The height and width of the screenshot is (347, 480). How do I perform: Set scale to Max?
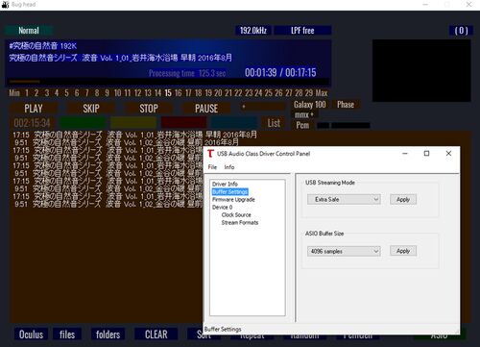pos(322,93)
